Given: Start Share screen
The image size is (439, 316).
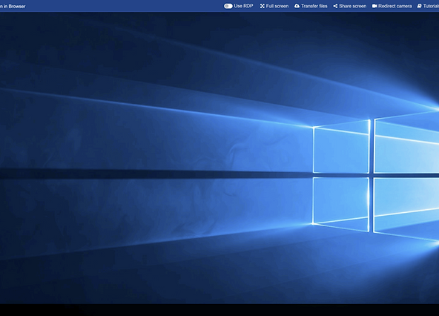Looking at the screenshot, I should coord(350,6).
